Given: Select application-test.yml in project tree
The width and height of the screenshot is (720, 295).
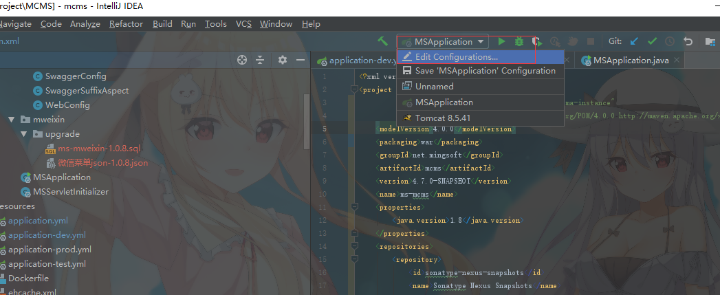Looking at the screenshot, I should [47, 264].
